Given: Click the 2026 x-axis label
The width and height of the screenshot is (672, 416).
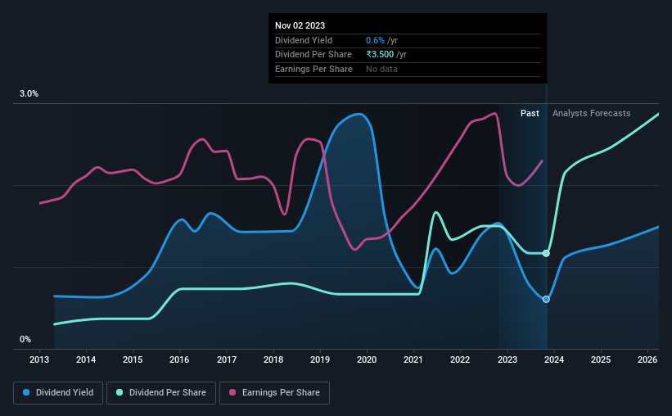Looking at the screenshot, I should [647, 359].
